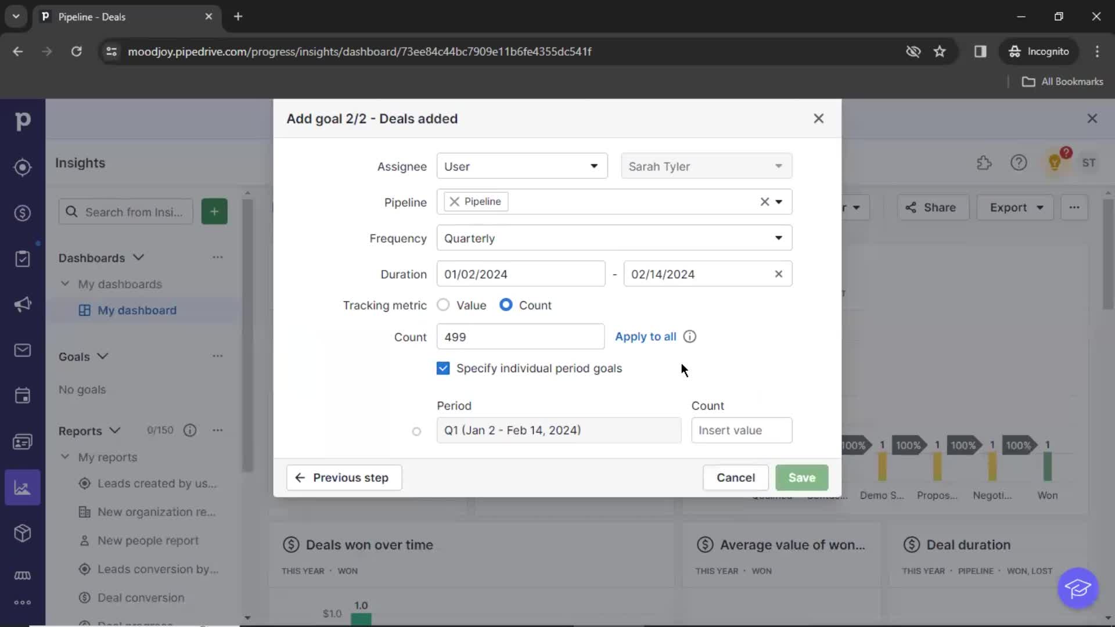Select the Count radio button
This screenshot has height=627, width=1115.
(505, 305)
